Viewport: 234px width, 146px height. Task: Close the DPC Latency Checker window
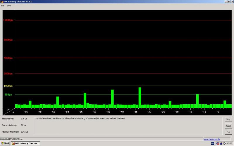232,1
